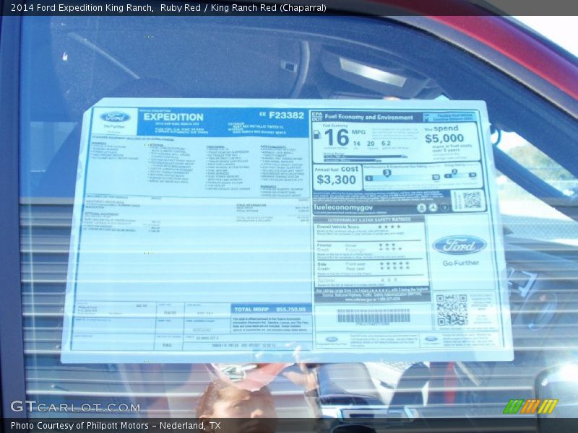
Task: Select the fuel pump icon beside the MPG rating
Action: tap(316, 135)
